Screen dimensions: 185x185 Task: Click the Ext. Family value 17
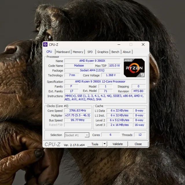[71, 91]
